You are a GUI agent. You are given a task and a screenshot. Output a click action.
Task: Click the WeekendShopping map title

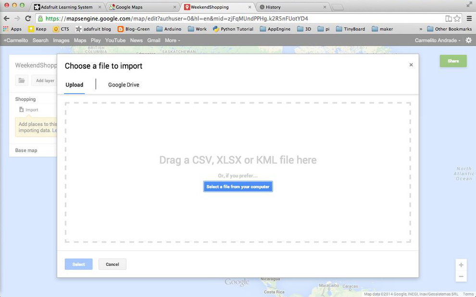(36, 65)
